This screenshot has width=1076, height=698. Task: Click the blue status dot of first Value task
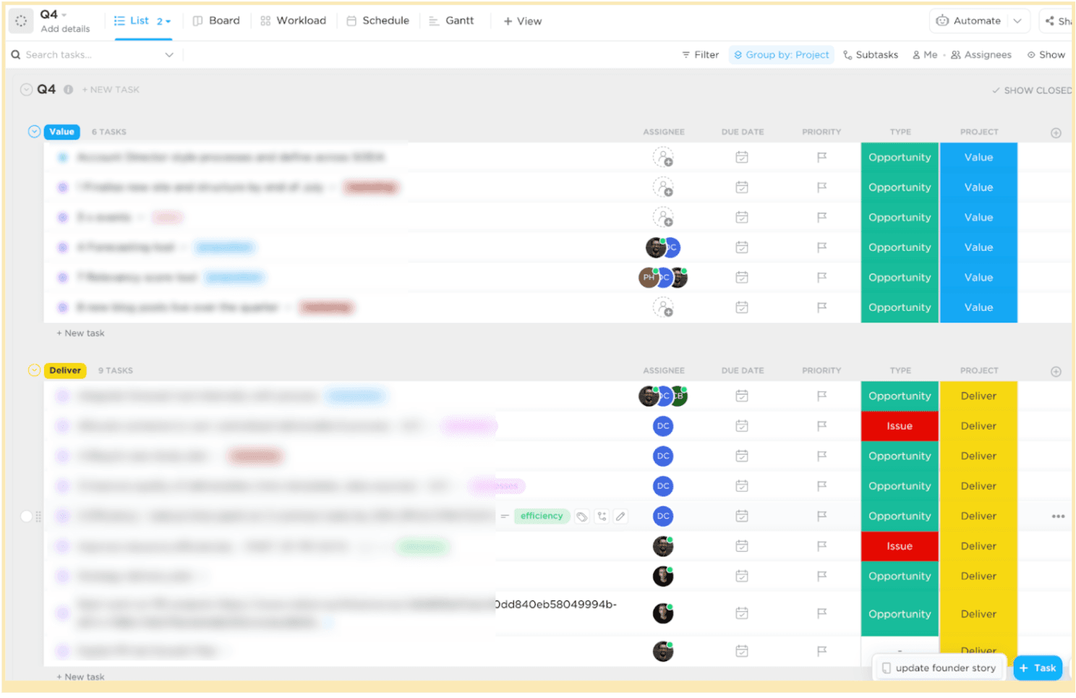pyautogui.click(x=63, y=157)
